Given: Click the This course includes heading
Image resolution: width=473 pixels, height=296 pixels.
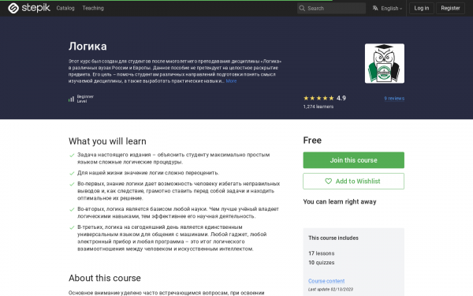Looking at the screenshot, I should click(x=333, y=238).
